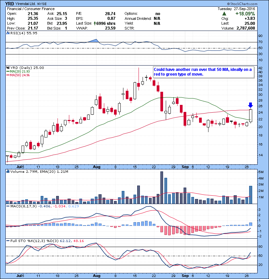Select the Ask price 25.15
The height and width of the screenshot is (279, 269).
62,14
